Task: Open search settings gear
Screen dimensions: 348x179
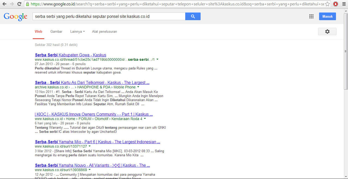Action: click(327, 31)
